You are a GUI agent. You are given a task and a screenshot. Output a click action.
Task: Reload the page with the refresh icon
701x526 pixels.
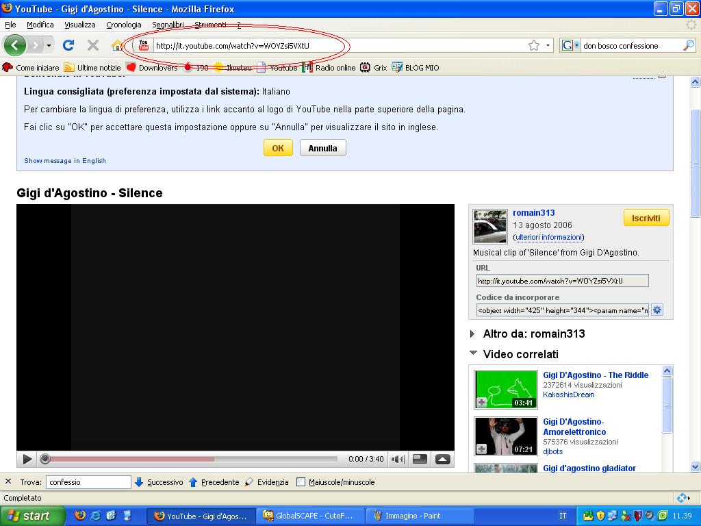pyautogui.click(x=68, y=45)
